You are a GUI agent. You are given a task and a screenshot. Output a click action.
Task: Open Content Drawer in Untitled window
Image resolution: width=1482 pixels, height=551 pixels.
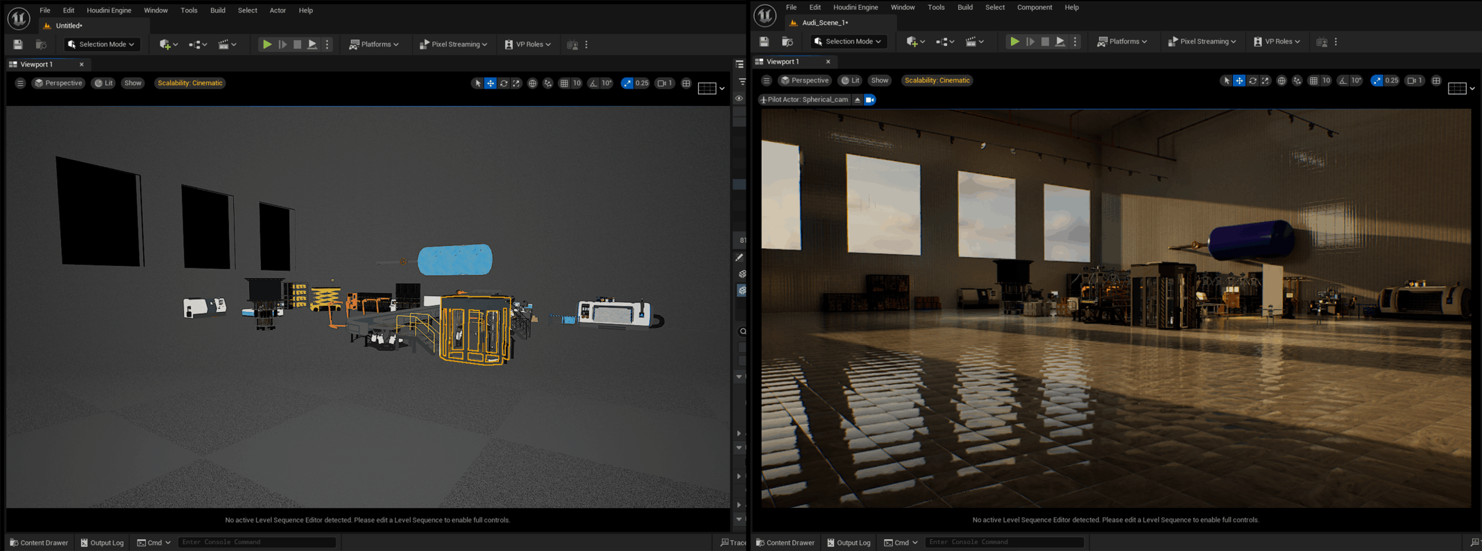(x=39, y=543)
